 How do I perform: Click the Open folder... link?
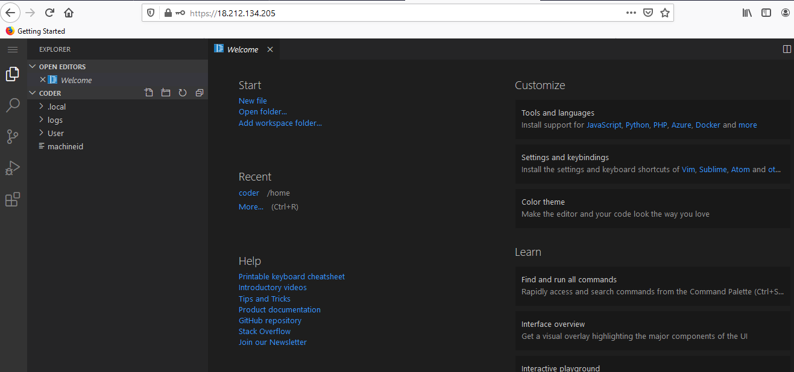(x=263, y=111)
